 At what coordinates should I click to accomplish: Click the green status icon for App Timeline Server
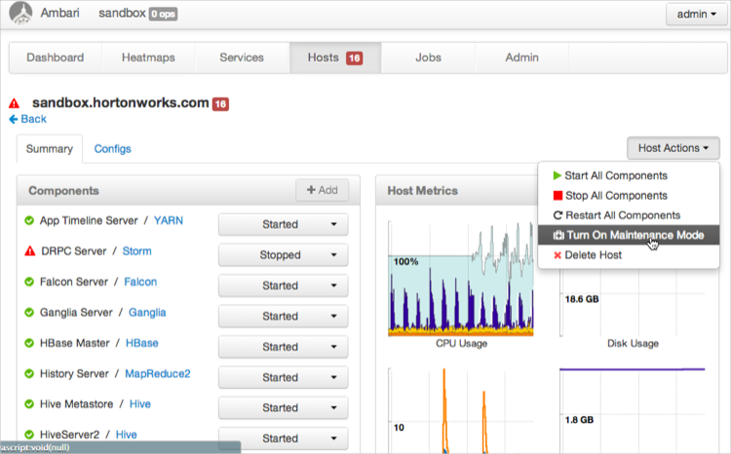[x=29, y=221]
